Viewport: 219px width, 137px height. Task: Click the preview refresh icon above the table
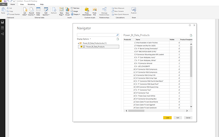tap(191, 35)
